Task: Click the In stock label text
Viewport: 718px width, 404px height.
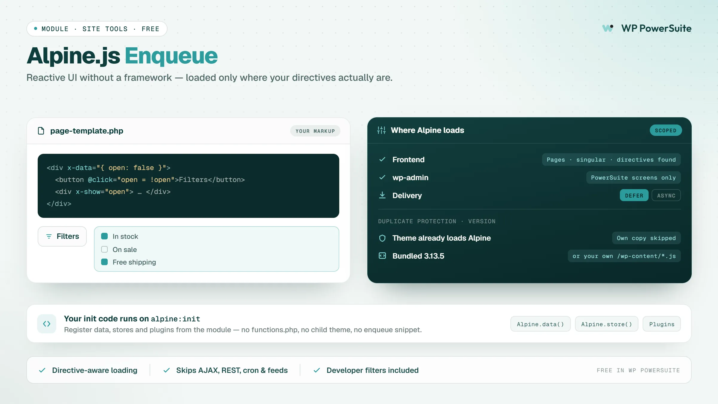Action: [x=125, y=236]
